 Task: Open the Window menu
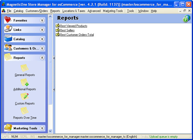143,11
